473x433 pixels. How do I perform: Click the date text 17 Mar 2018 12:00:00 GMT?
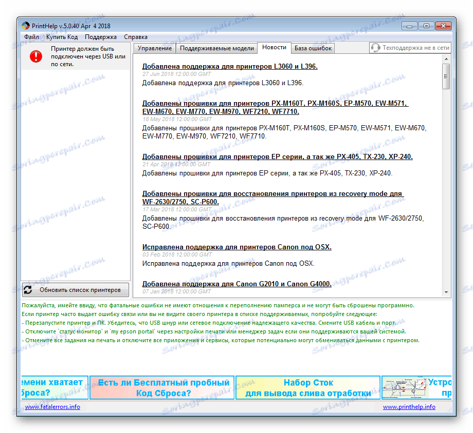[177, 210]
